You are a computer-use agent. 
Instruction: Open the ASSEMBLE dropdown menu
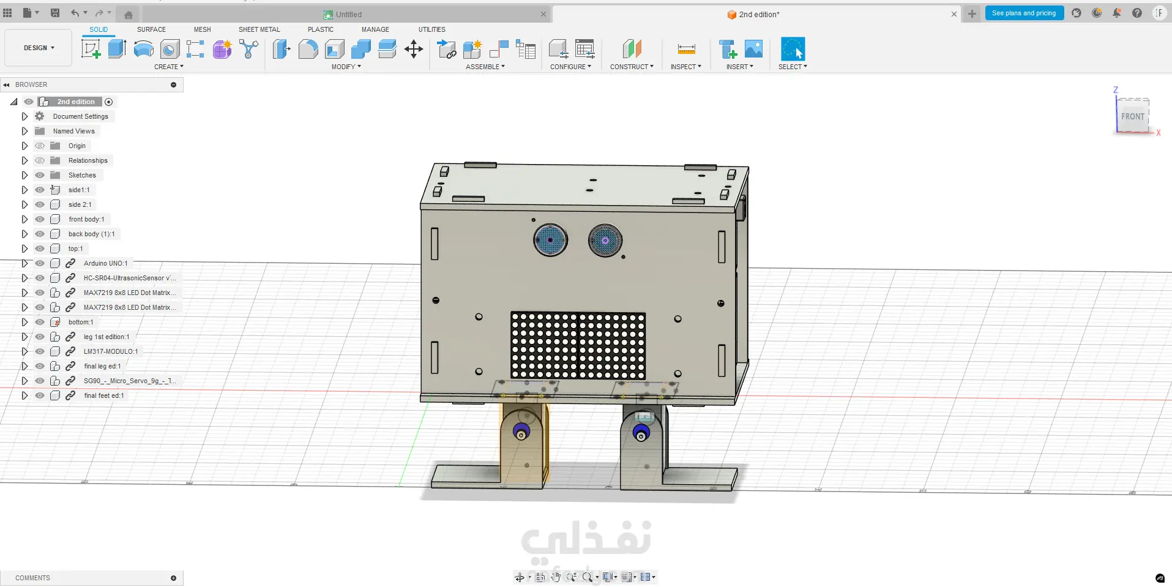point(485,67)
